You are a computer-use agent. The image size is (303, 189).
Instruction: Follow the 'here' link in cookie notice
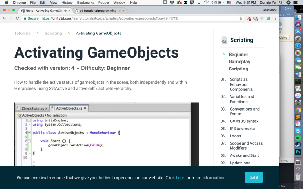180,178
